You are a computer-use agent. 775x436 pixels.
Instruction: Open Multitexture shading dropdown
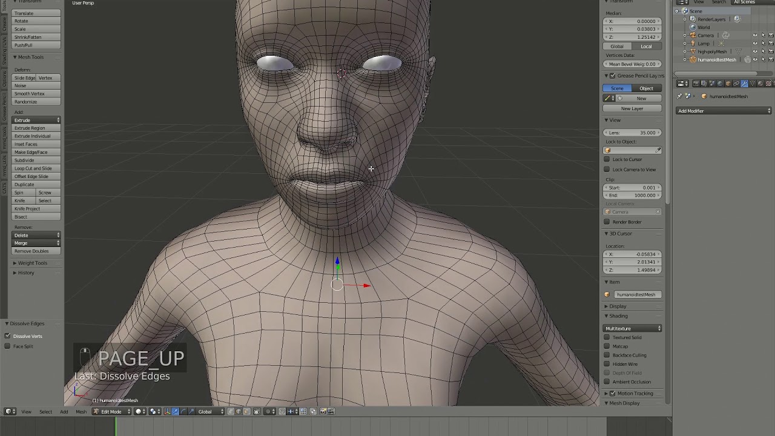pos(633,328)
